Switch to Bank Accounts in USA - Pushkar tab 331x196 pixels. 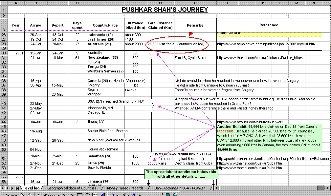coord(180,188)
